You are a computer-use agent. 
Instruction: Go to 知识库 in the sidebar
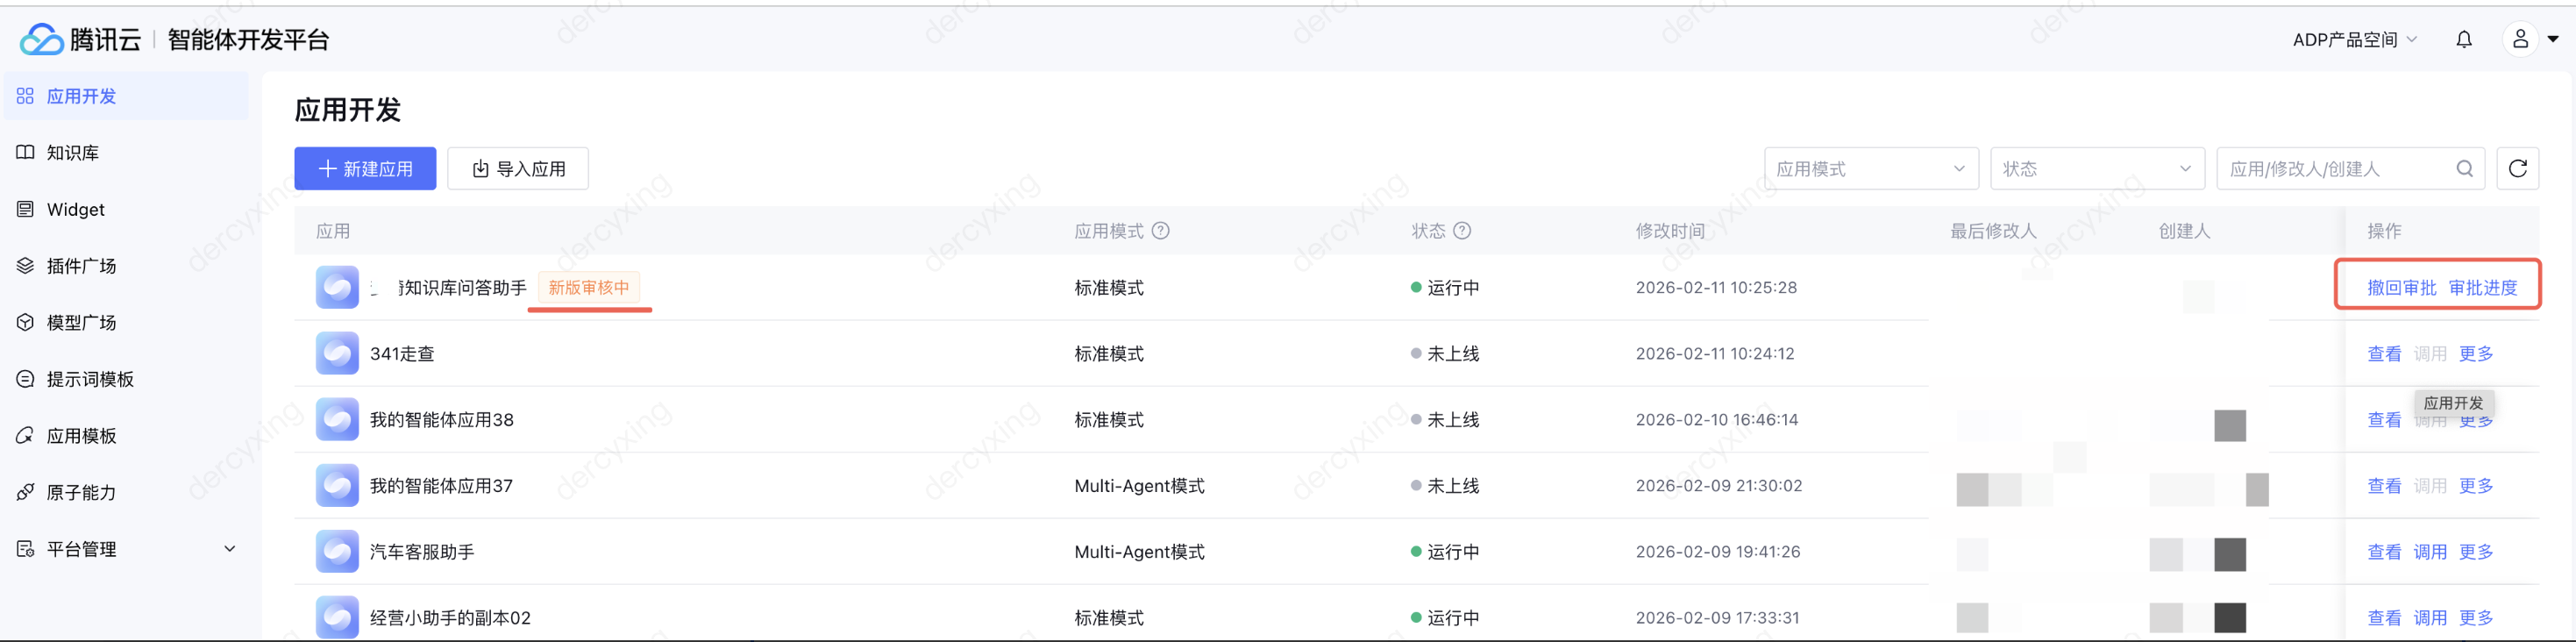pyautogui.click(x=73, y=153)
